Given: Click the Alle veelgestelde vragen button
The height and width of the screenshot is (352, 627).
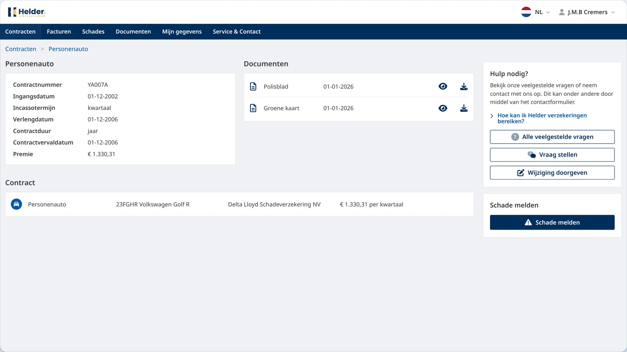Looking at the screenshot, I should pos(552,137).
